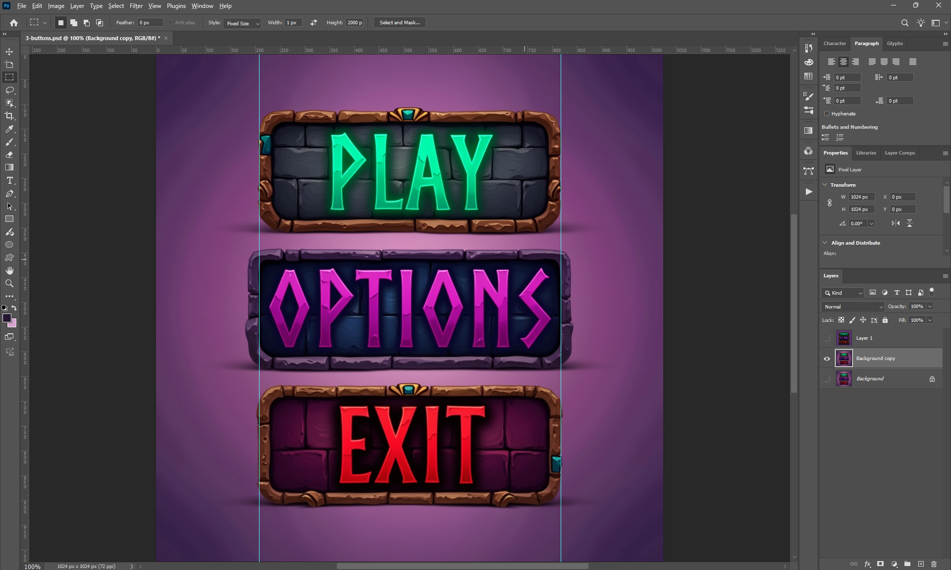Open the Style Fixed Size dropdown
The image size is (951, 570).
coord(243,23)
